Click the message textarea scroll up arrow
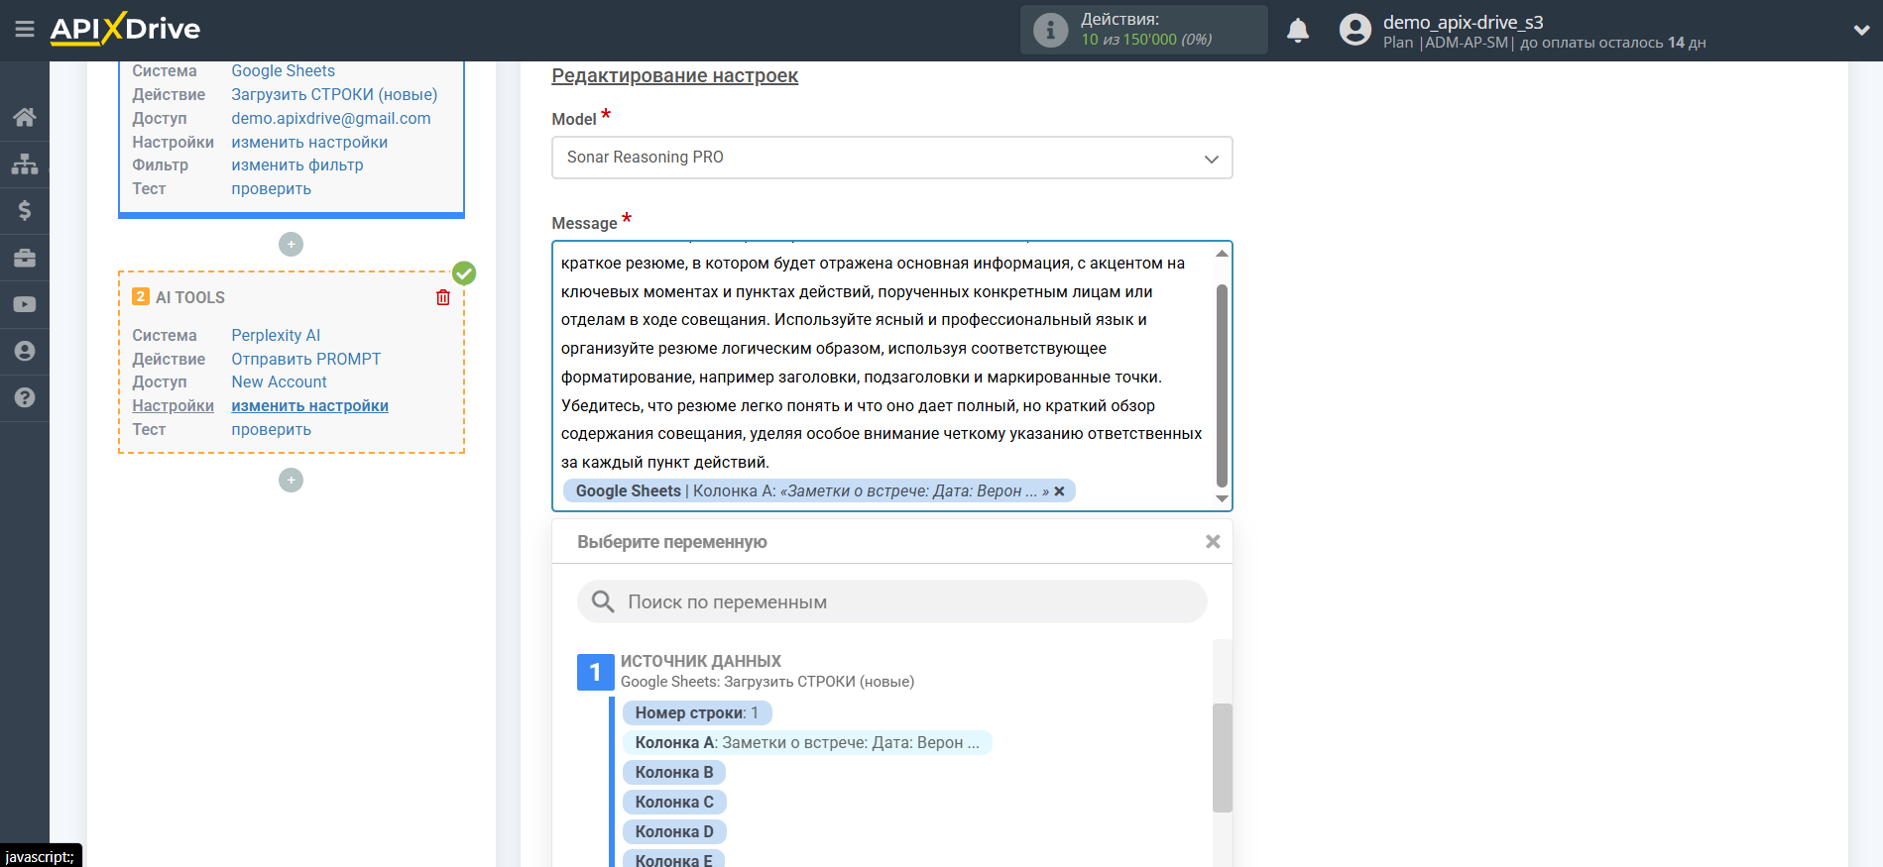This screenshot has height=867, width=1883. coord(1222,254)
